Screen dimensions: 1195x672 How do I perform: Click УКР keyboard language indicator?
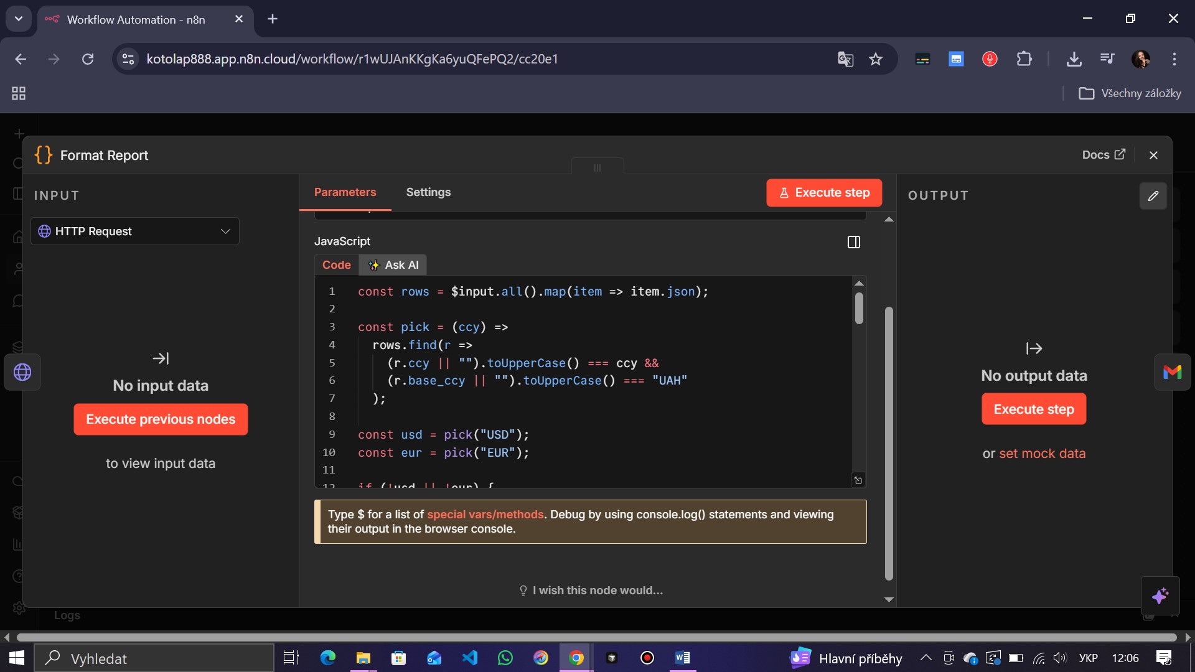1089,658
